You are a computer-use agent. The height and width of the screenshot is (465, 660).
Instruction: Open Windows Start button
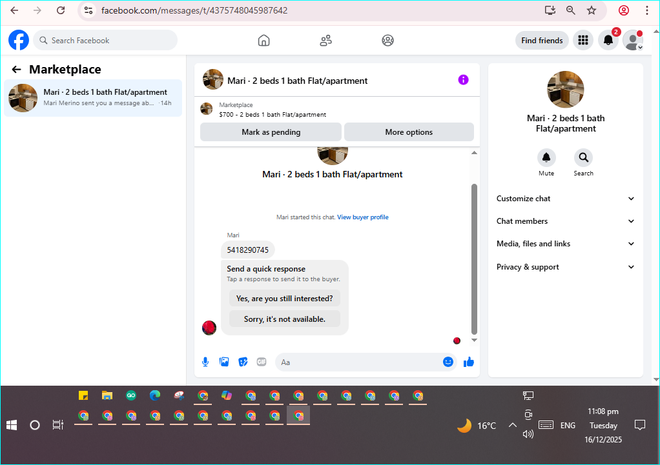(12, 425)
